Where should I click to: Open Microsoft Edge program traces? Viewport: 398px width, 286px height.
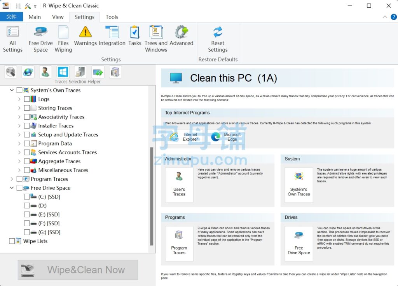226,137
